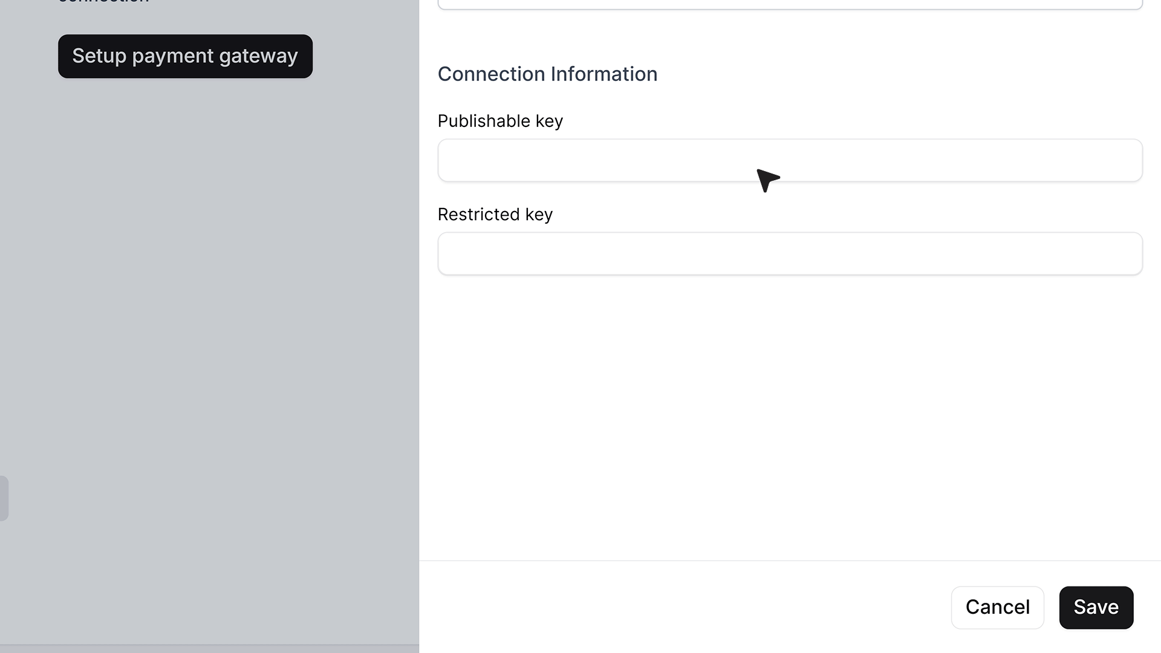1161x653 pixels.
Task: Click the Connection Information heading
Action: 547,74
